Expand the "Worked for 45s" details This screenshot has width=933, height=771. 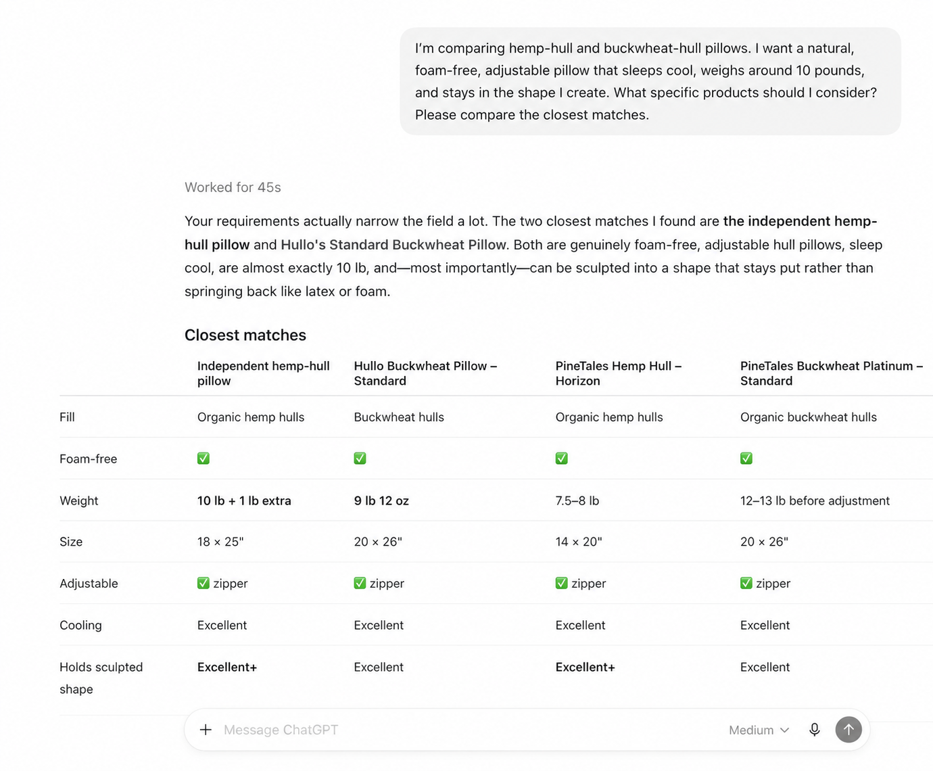click(233, 187)
